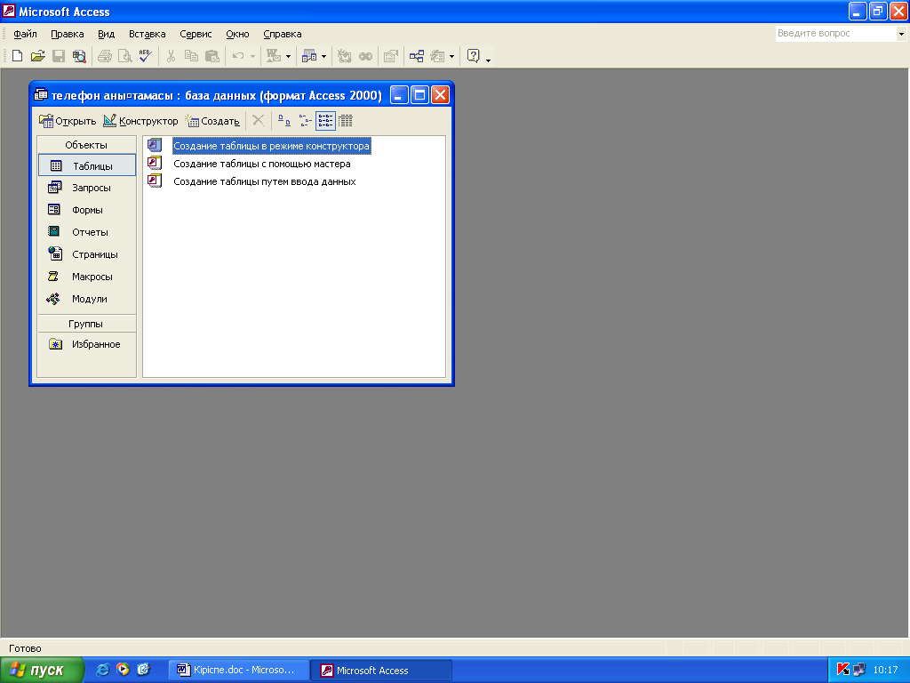The height and width of the screenshot is (683, 910).
Task: Click the Analyze toolbar icon
Action: (x=309, y=56)
